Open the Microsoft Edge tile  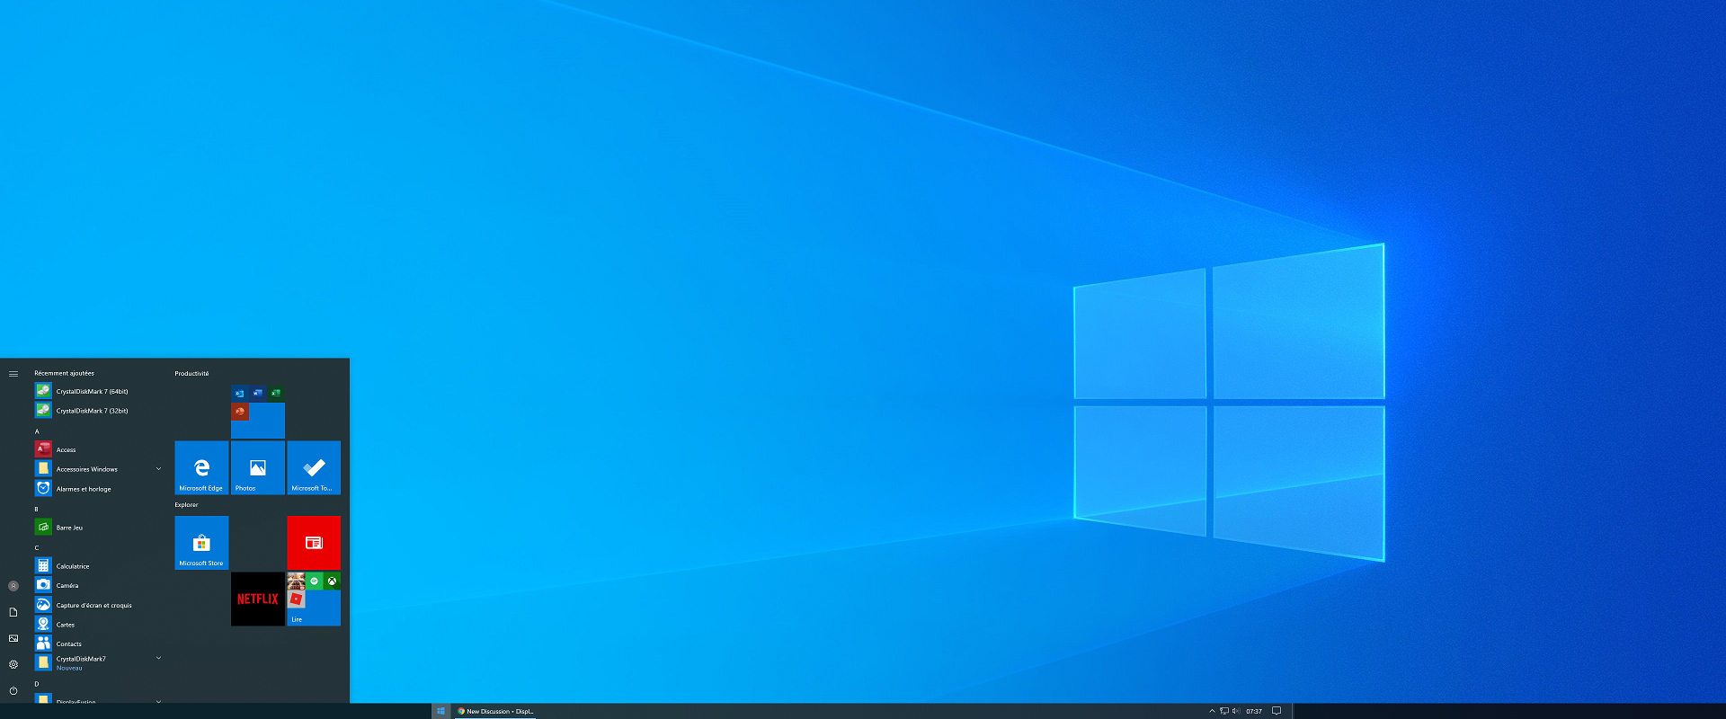(201, 467)
